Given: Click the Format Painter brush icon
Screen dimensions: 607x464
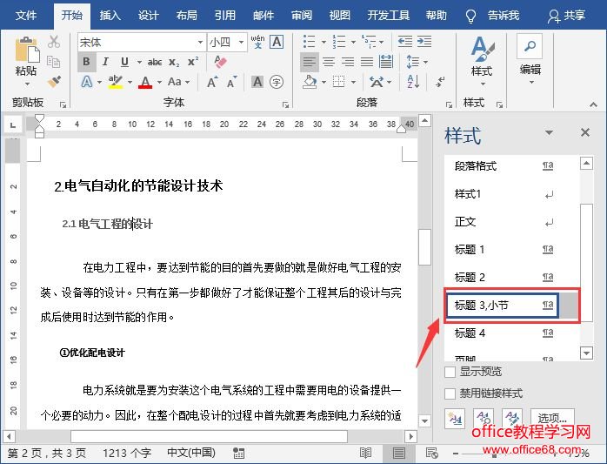Looking at the screenshot, I should pyautogui.click(x=54, y=82).
